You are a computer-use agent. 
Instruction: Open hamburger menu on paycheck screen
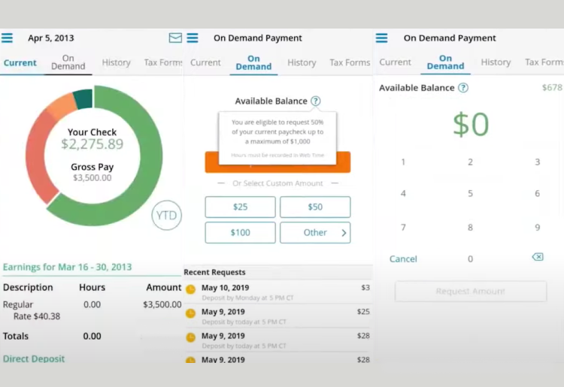(7, 38)
